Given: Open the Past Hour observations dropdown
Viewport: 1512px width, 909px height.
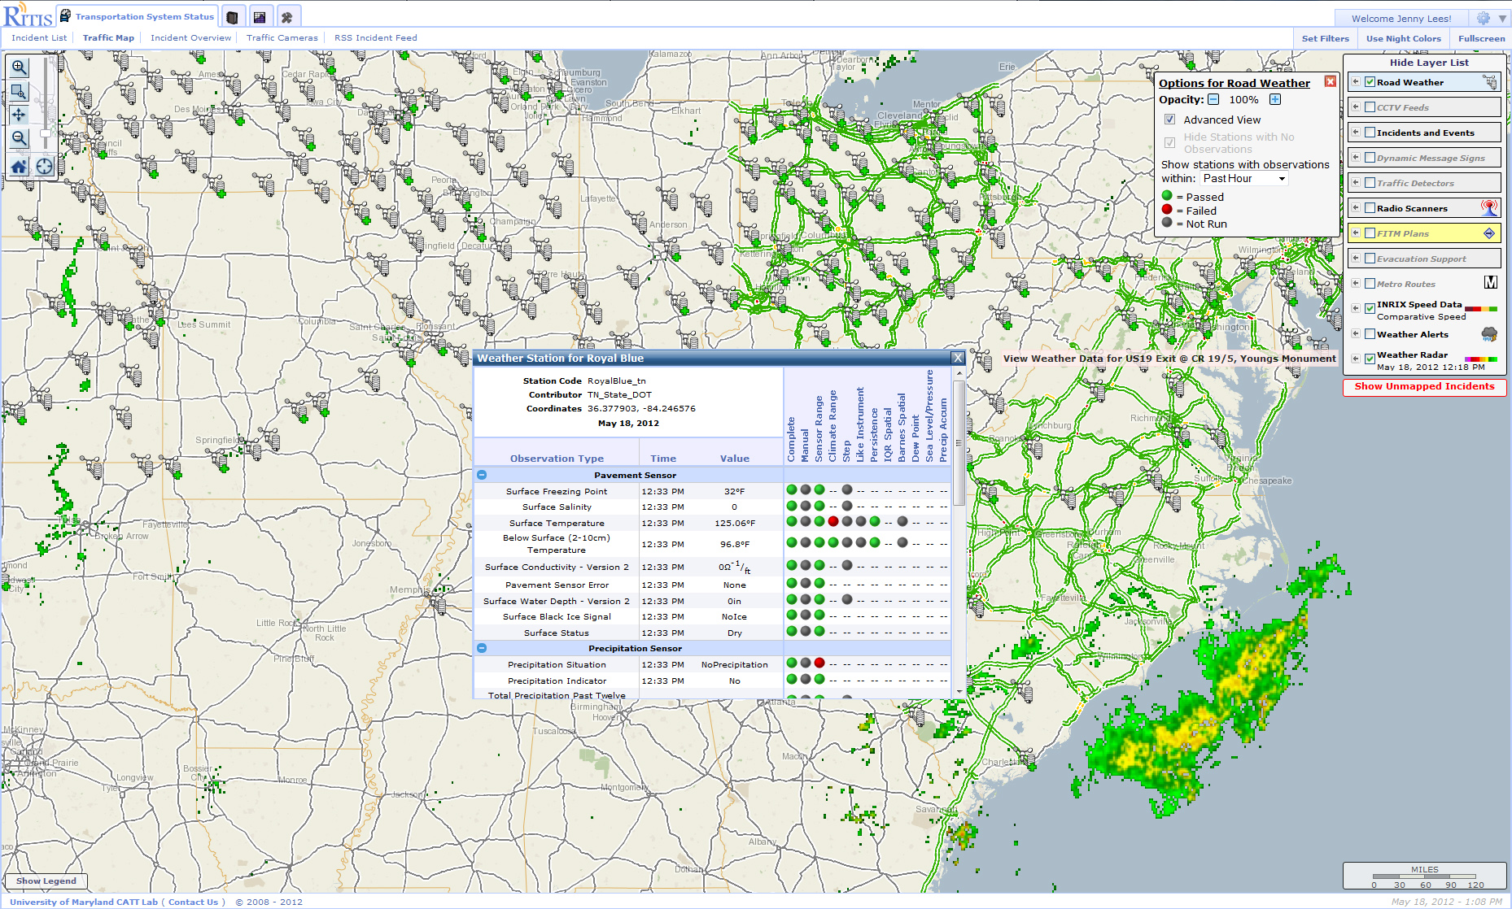Looking at the screenshot, I should click(1244, 179).
